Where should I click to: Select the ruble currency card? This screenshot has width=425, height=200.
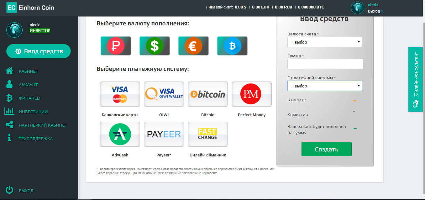point(116,46)
